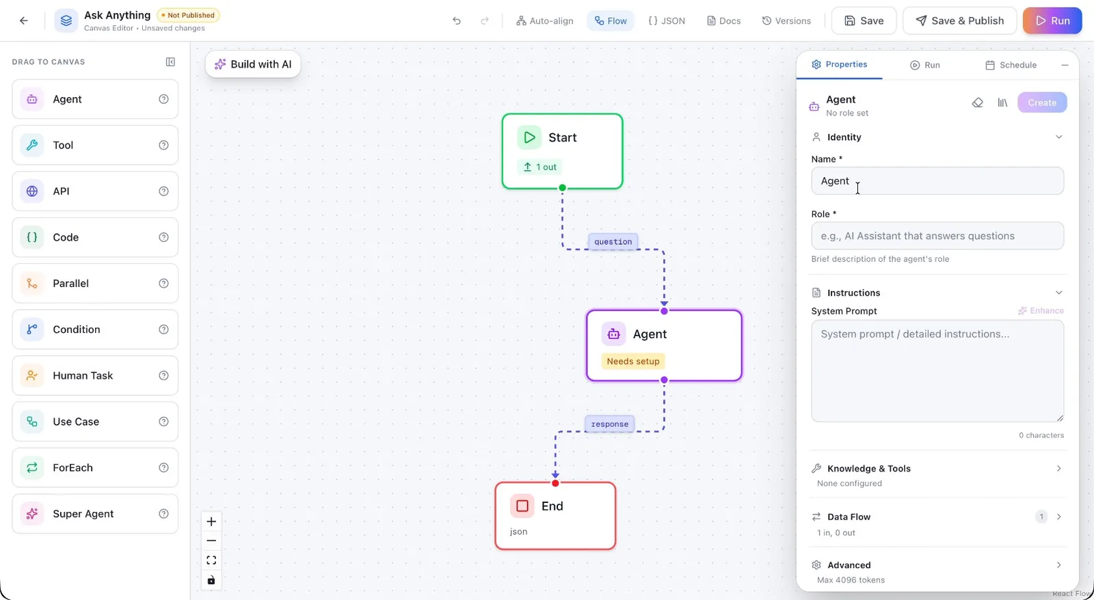1094x600 pixels.
Task: Click the System Prompt text area
Action: 937,371
